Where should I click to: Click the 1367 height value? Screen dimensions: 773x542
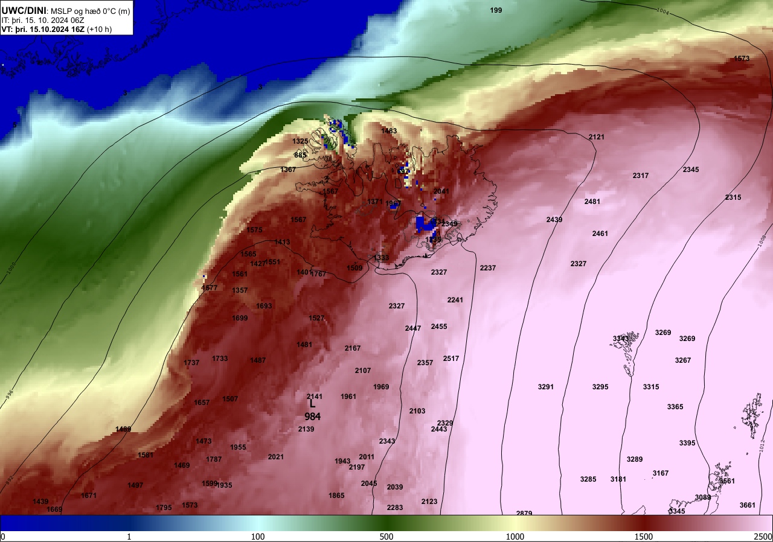pos(288,170)
